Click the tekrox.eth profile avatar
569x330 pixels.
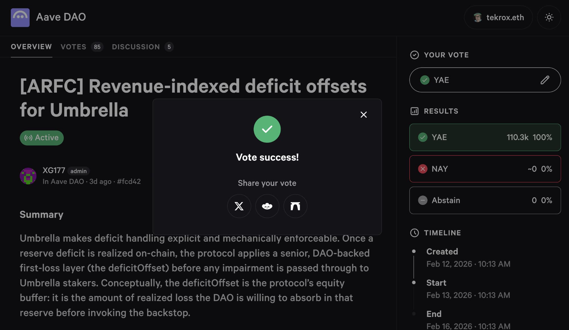478,17
